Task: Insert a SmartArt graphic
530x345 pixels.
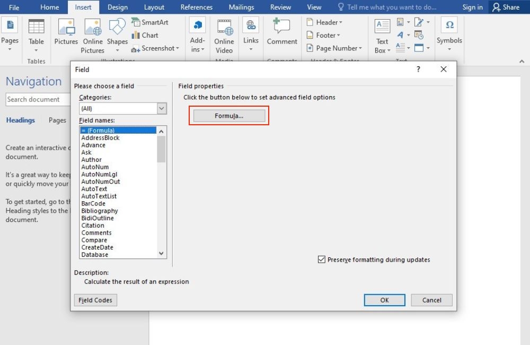Action: 150,22
